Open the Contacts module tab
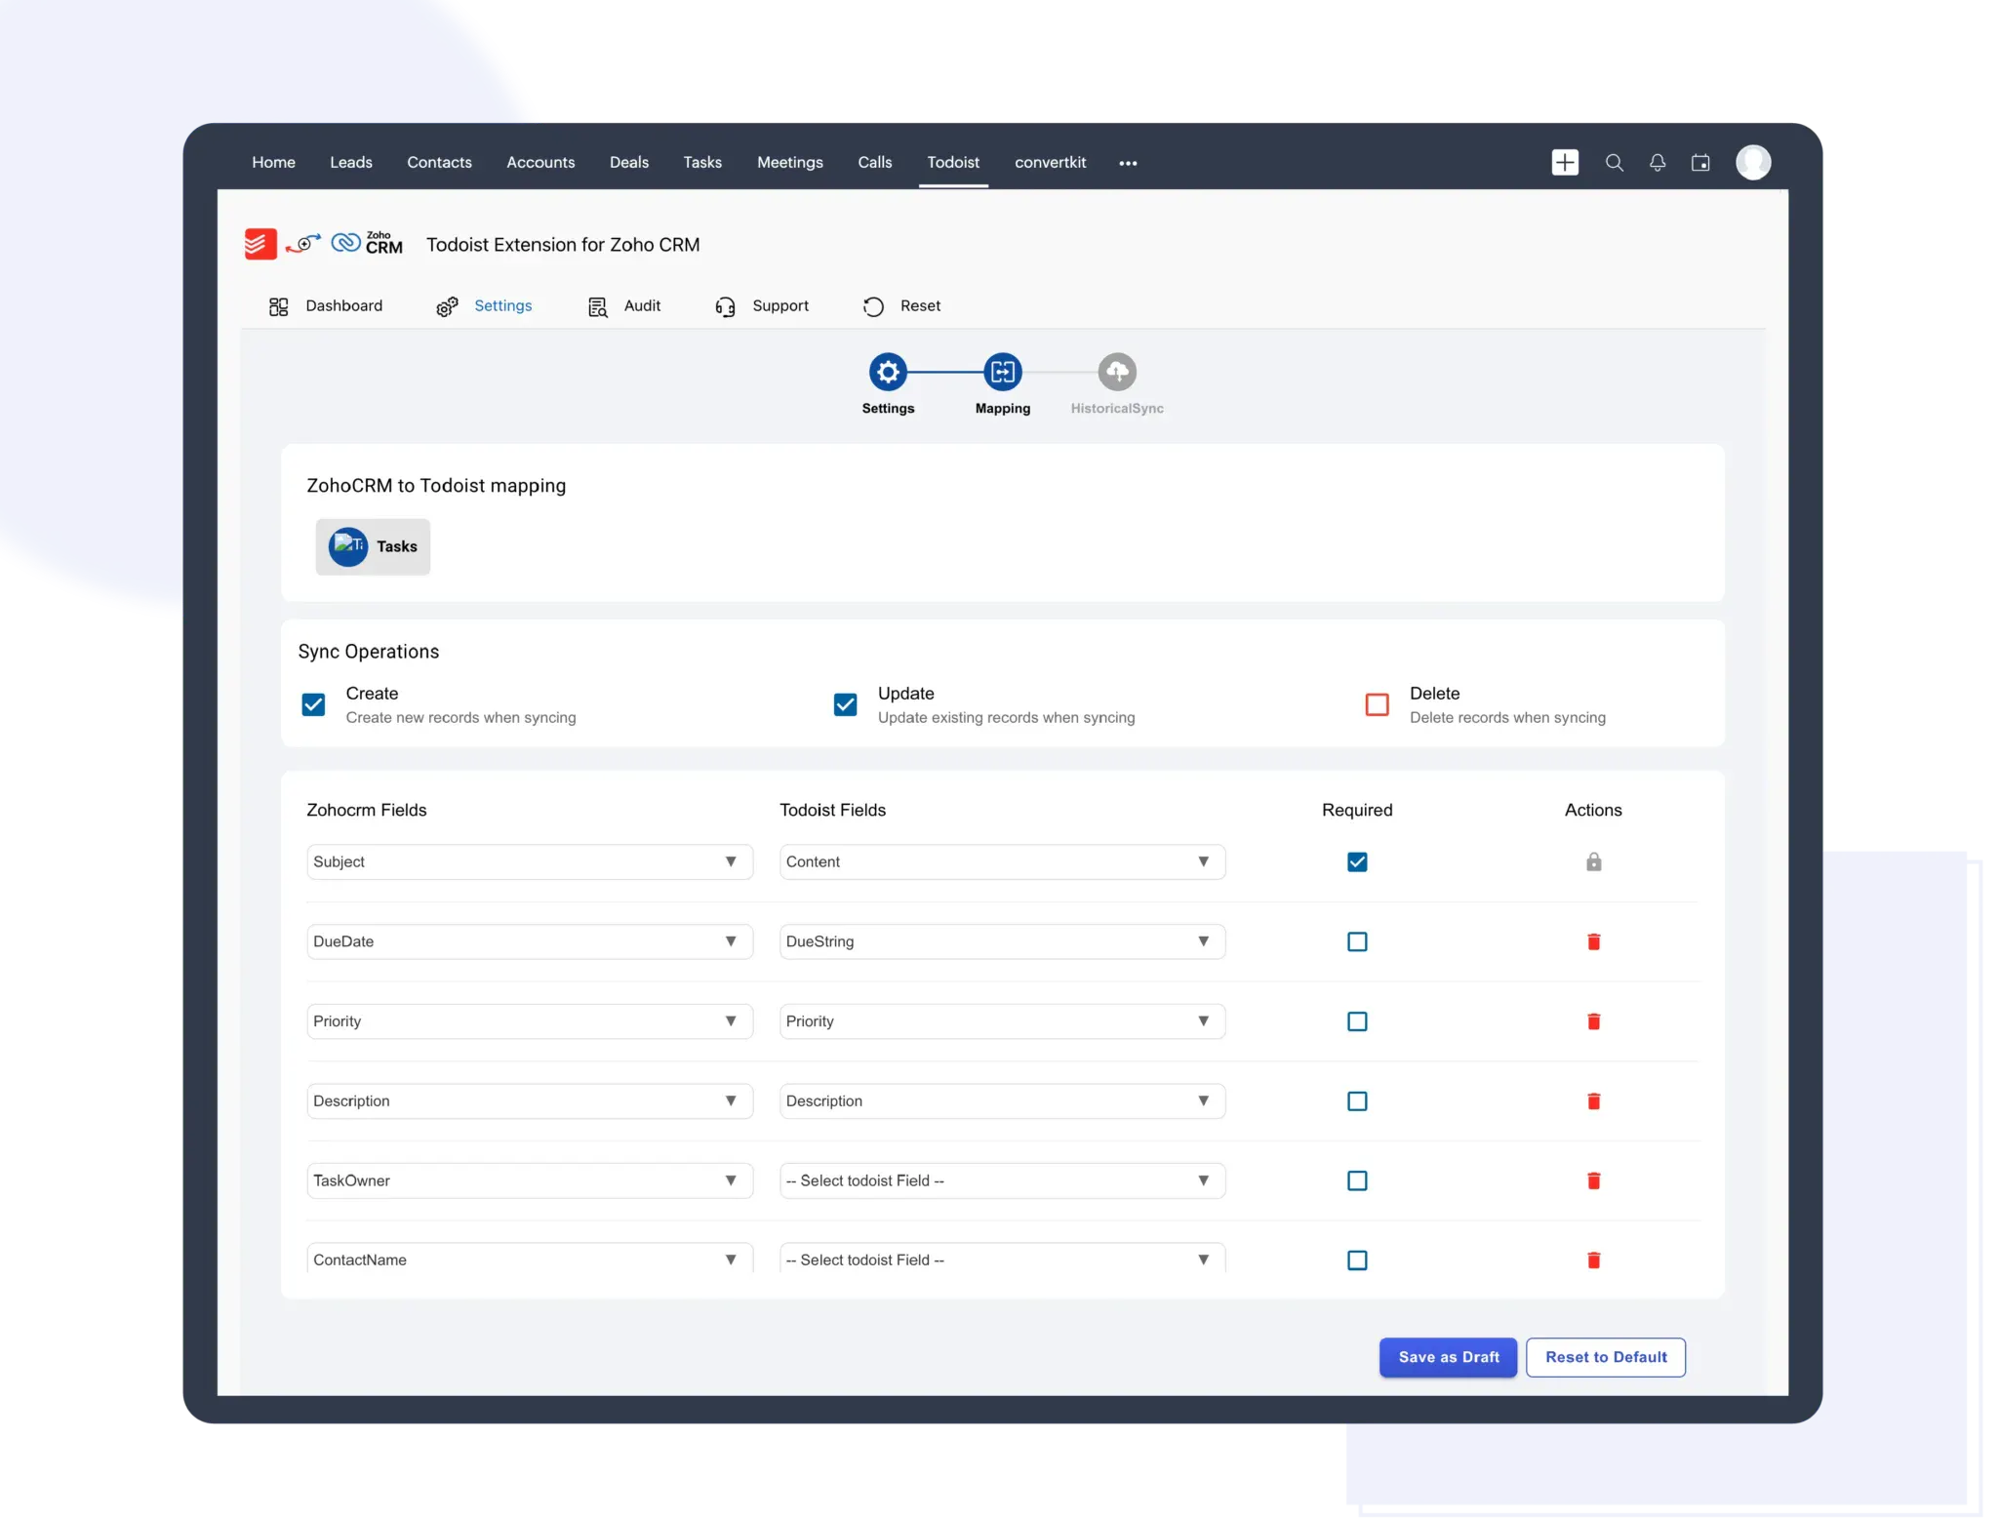1998x1519 pixels. click(439, 162)
